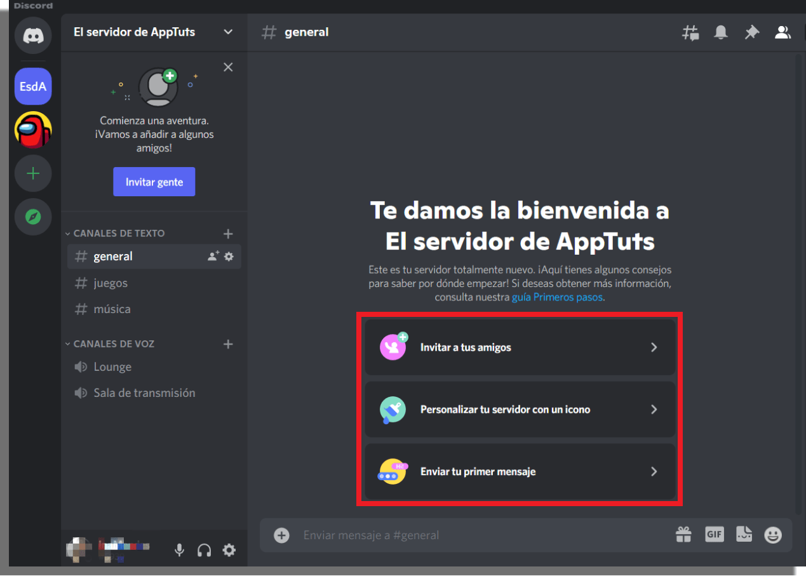Create invite icon on general channel

tap(213, 257)
